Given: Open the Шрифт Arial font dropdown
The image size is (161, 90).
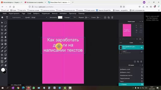Looking at the screenshot, I should tap(39, 17).
